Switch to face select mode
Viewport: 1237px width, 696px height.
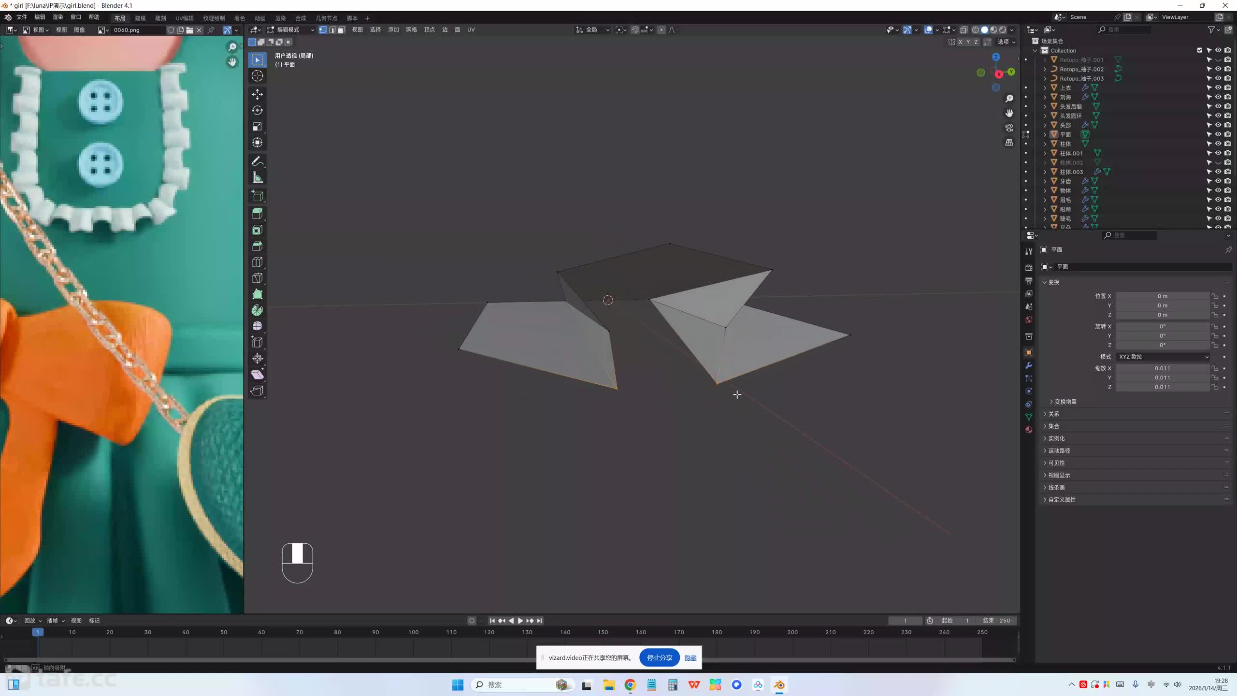[341, 30]
